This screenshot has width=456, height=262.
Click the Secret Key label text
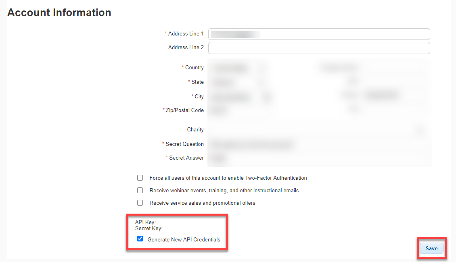tap(149, 228)
